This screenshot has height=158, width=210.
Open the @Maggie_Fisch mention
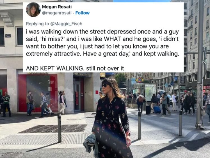pos(66,24)
